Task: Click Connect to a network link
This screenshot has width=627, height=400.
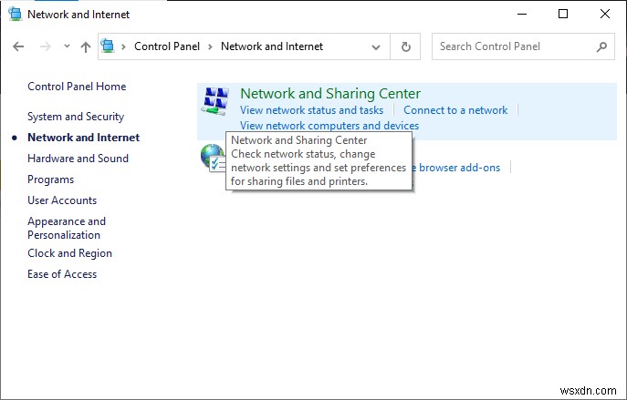Action: (x=455, y=110)
